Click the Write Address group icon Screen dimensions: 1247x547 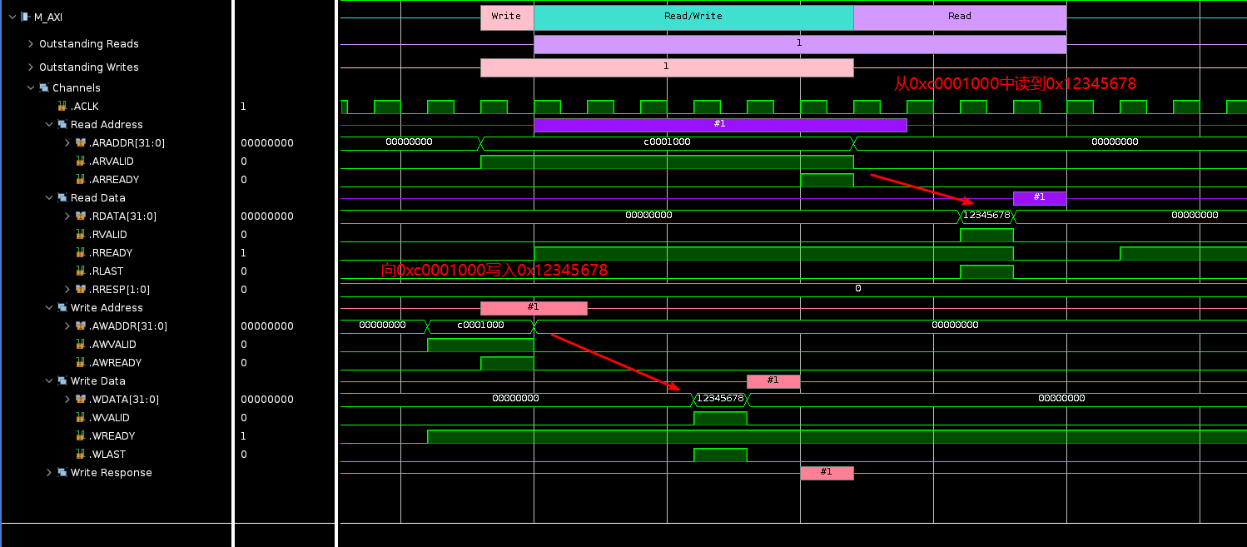point(62,307)
